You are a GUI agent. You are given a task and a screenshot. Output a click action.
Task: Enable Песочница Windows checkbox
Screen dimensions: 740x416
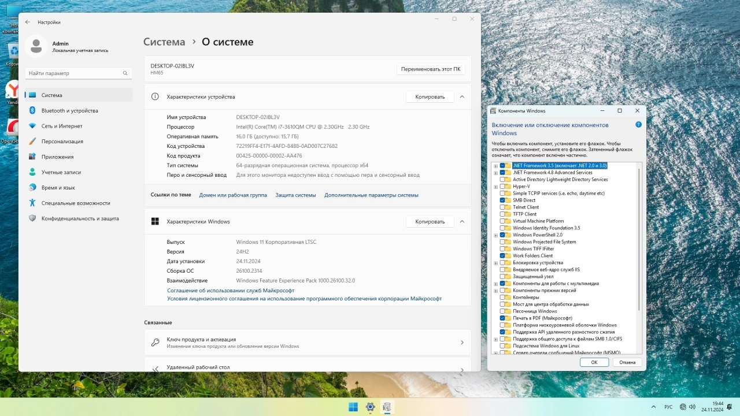click(x=502, y=311)
